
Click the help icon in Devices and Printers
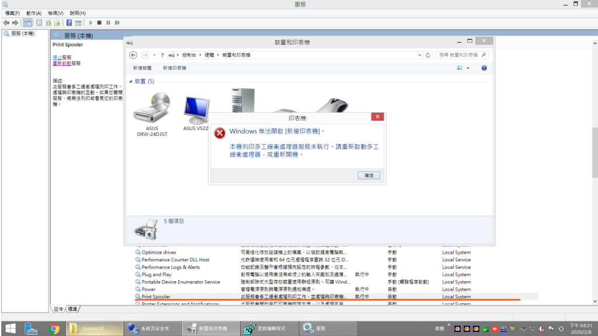click(x=484, y=68)
